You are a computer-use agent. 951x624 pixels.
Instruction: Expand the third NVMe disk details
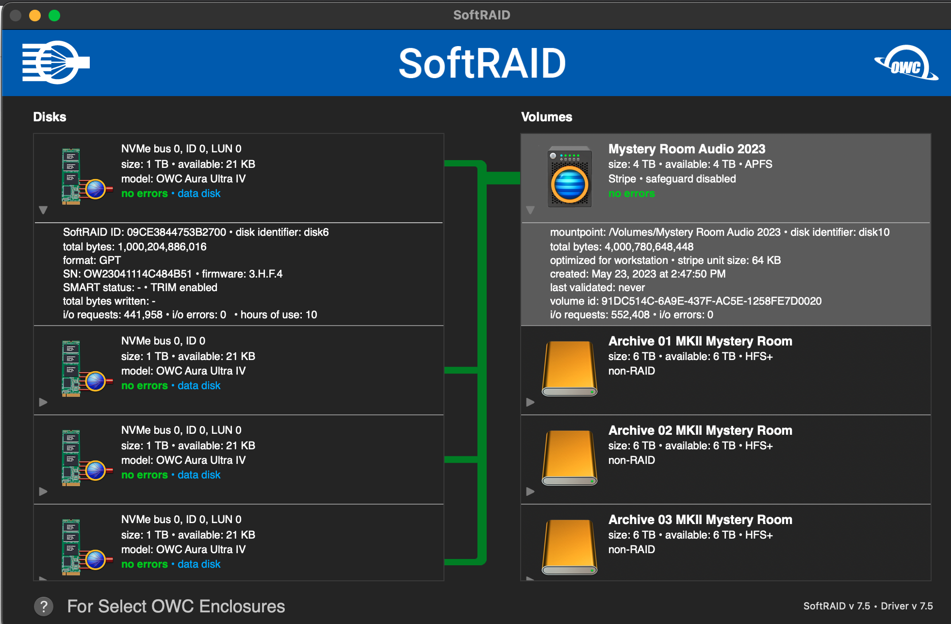point(43,492)
